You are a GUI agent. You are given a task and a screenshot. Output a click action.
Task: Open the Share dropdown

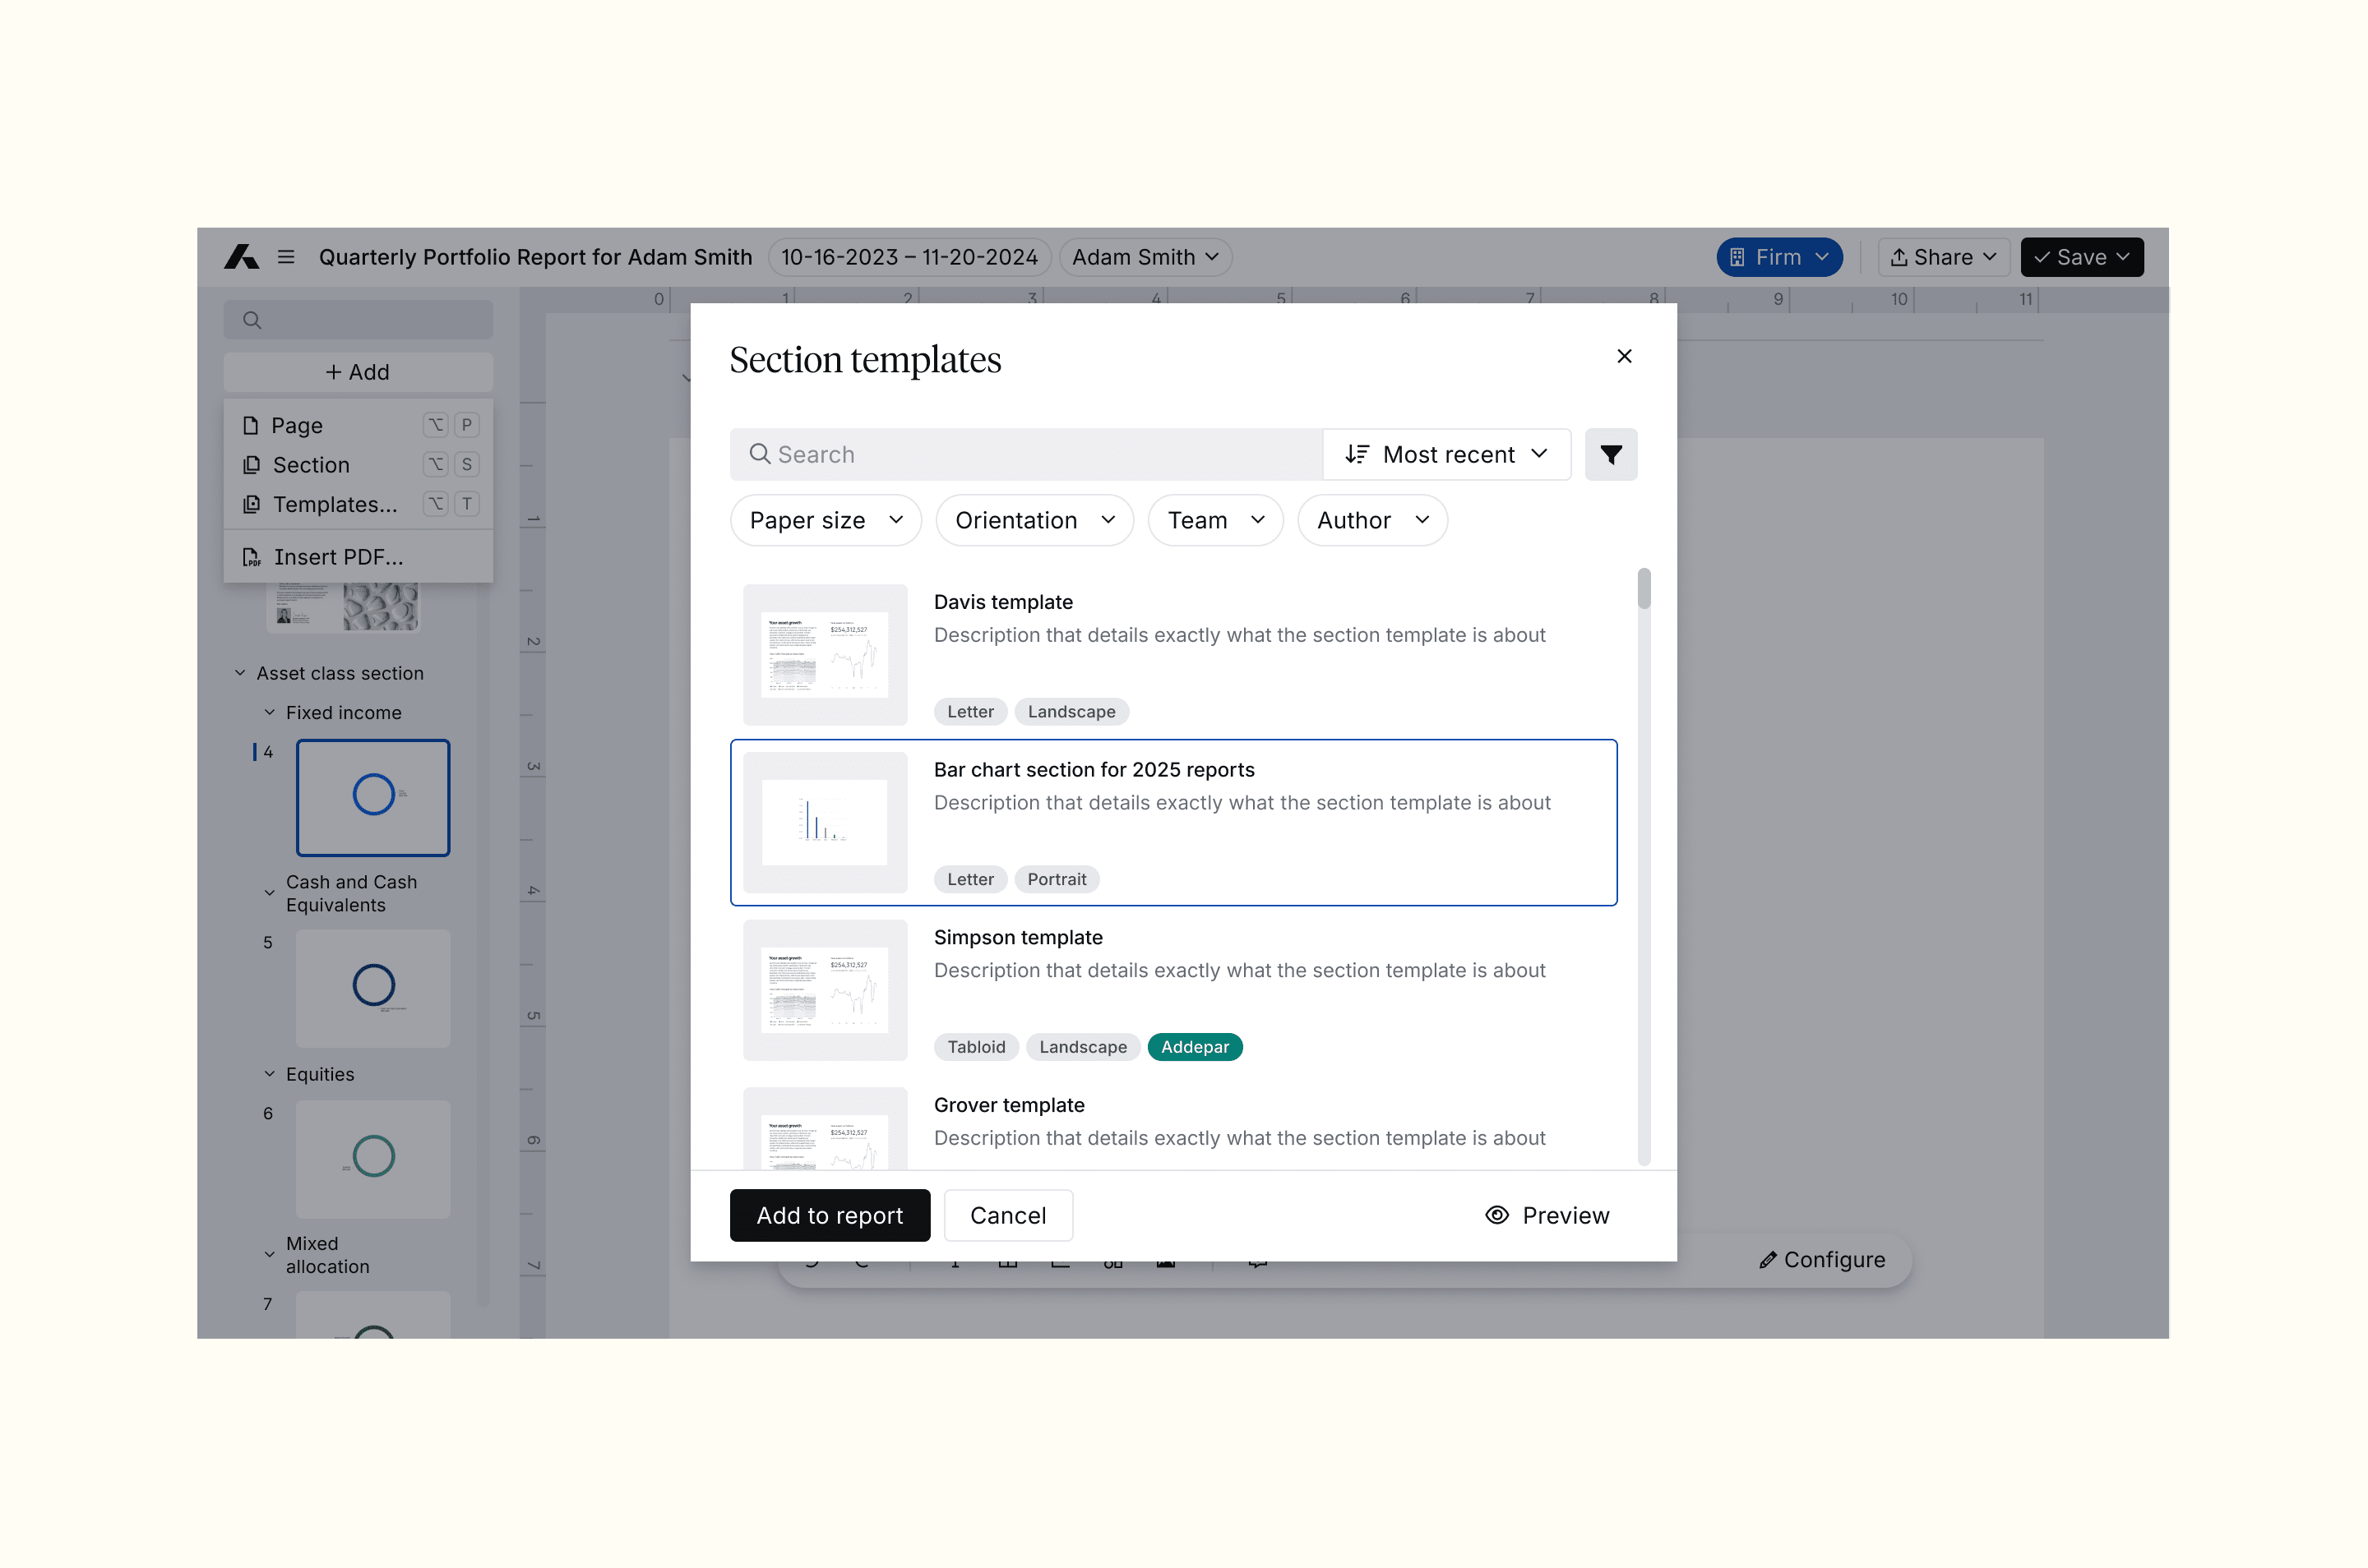[x=1943, y=257]
